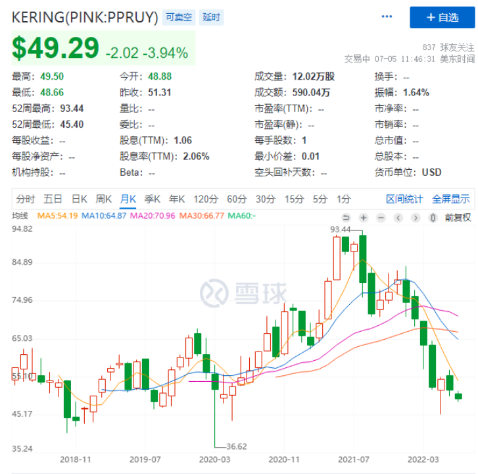Switch to 五日 chart tab
This screenshot has height=474, width=478.
[x=53, y=199]
